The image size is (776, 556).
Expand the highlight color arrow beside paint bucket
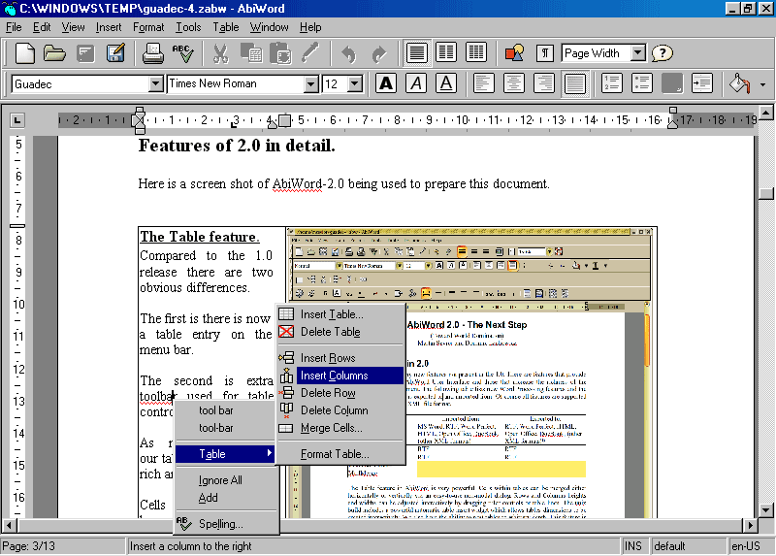tap(762, 84)
